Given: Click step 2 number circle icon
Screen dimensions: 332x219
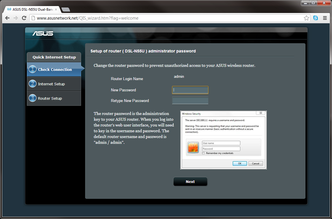Looking at the screenshot, I should click(x=32, y=84).
